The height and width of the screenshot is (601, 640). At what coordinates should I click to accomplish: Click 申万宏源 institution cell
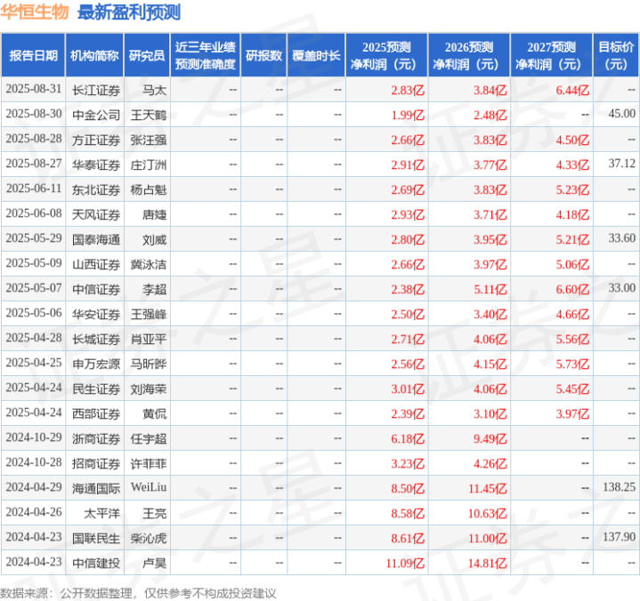[96, 365]
